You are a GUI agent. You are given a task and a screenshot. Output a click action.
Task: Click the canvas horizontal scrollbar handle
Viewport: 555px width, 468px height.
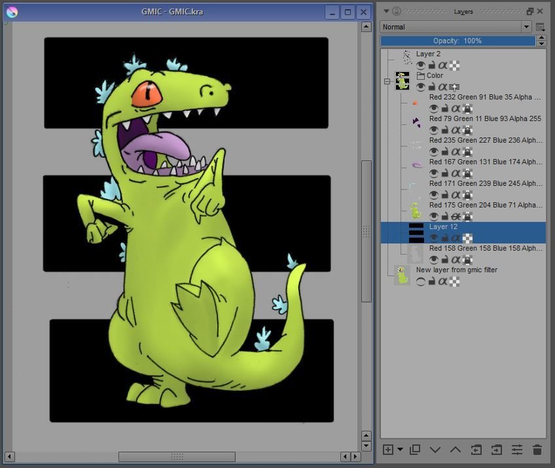coord(177,457)
